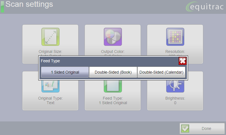Open the Original Size label tile
226x135 pixels.
point(50,52)
